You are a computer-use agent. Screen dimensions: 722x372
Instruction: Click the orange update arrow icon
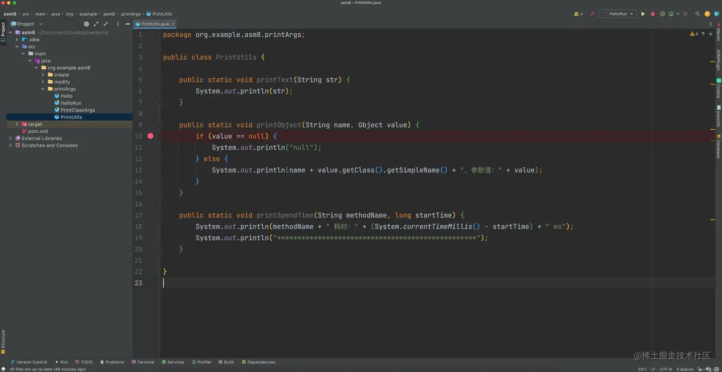[707, 14]
